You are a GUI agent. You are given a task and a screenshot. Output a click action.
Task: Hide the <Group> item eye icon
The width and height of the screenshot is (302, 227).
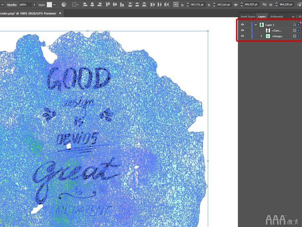pos(242,36)
